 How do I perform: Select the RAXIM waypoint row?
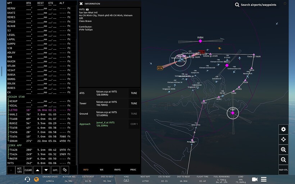(41, 61)
